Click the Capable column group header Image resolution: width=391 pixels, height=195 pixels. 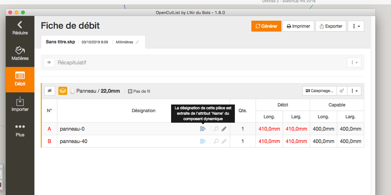337,105
